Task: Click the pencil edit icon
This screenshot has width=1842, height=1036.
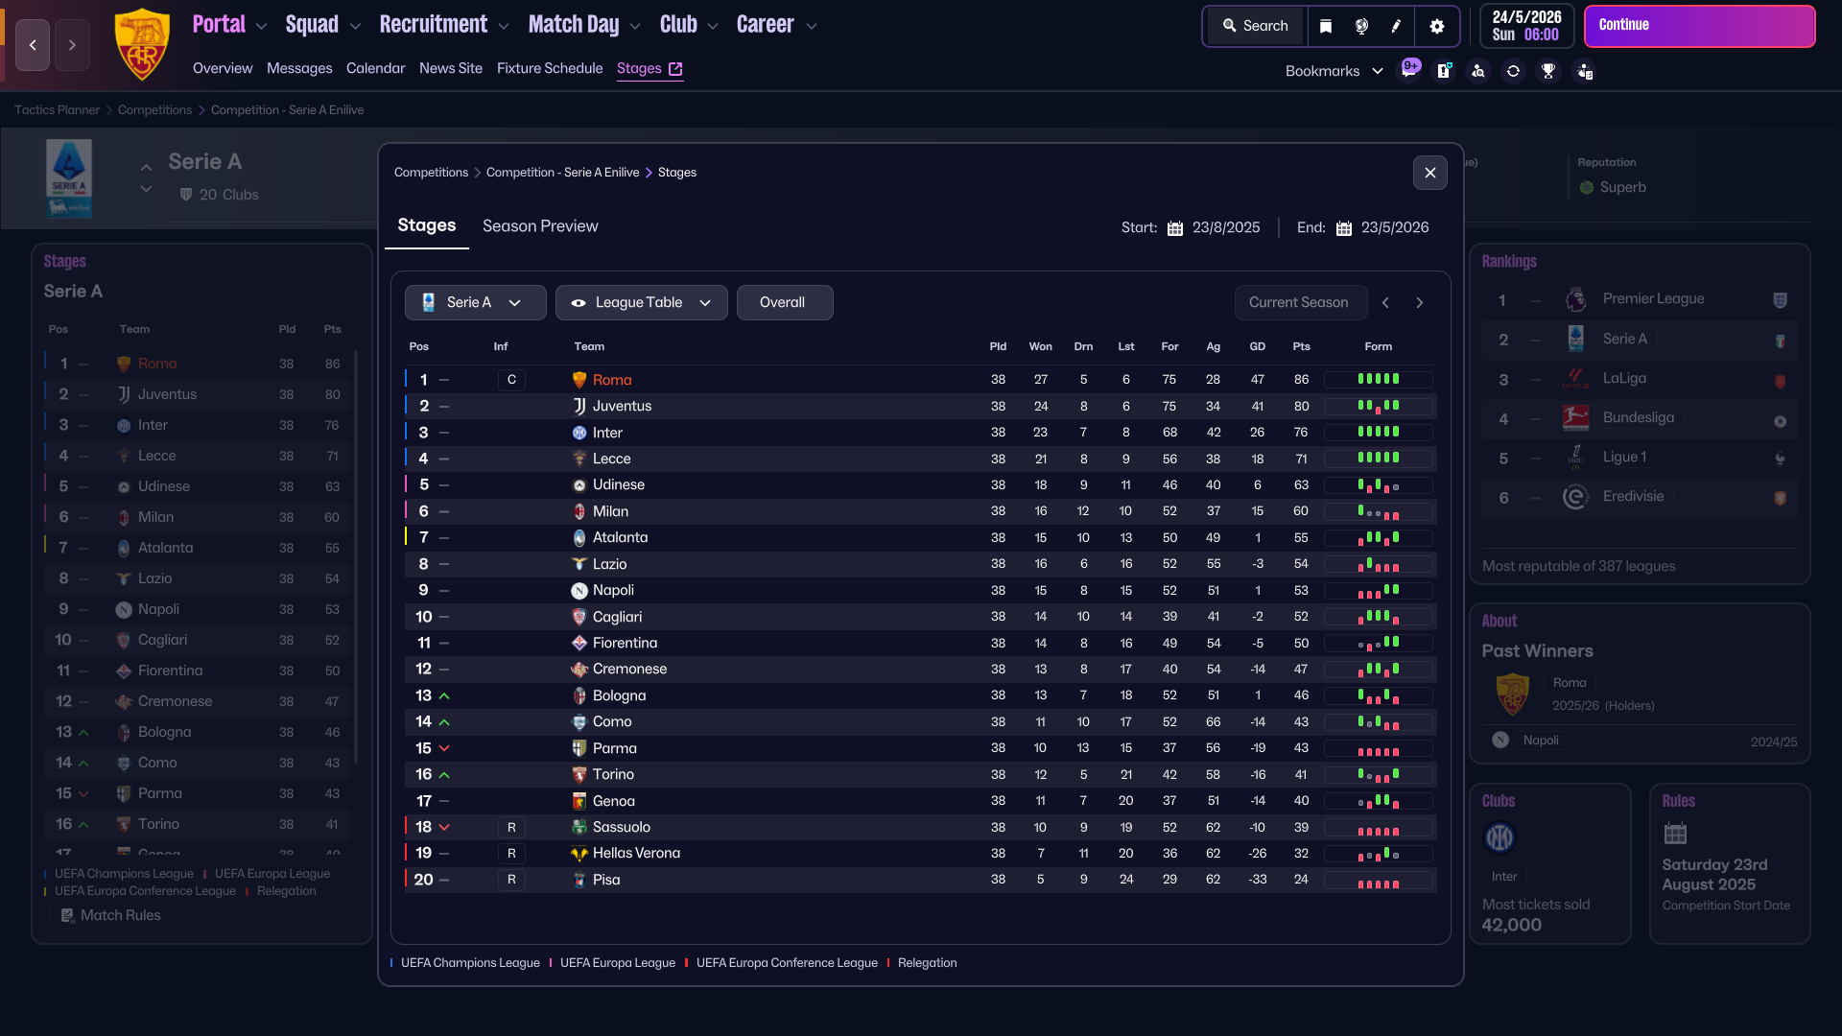Action: (1396, 26)
